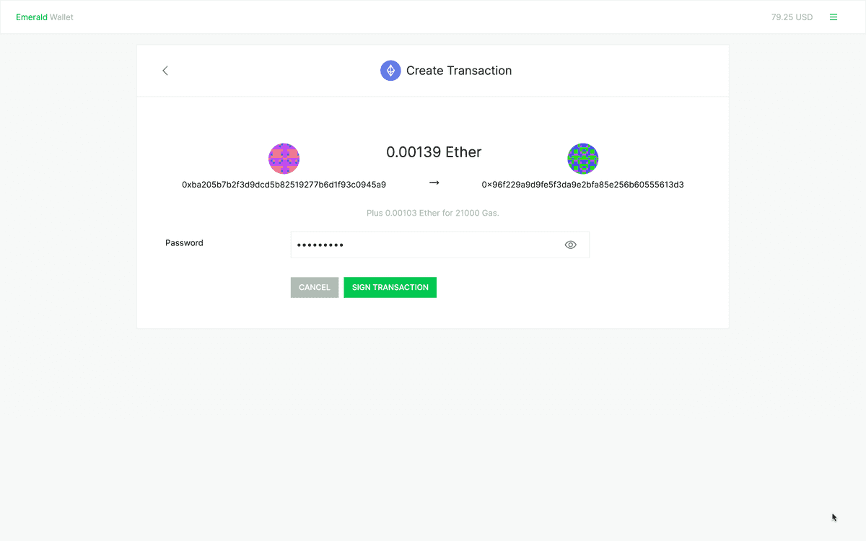Click the Ethereum logo next to Create Transaction
Image resolution: width=866 pixels, height=541 pixels.
(390, 70)
